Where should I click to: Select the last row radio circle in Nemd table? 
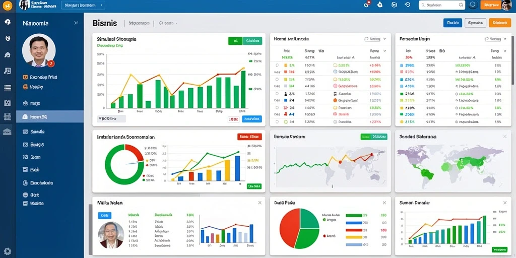pos(277,121)
